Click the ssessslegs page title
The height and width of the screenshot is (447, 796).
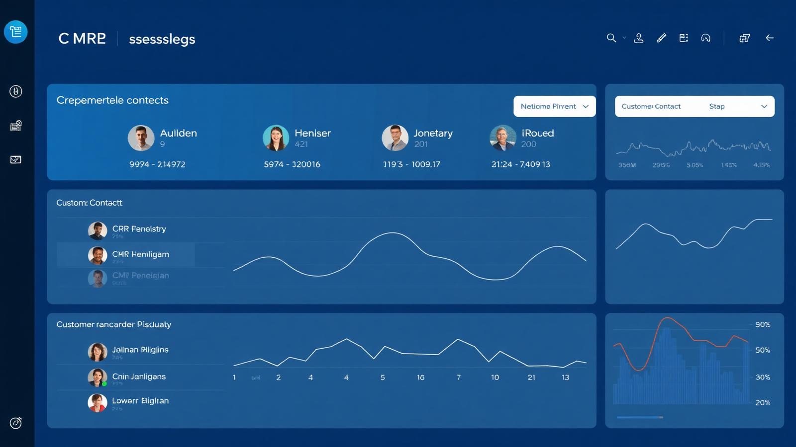(x=162, y=39)
